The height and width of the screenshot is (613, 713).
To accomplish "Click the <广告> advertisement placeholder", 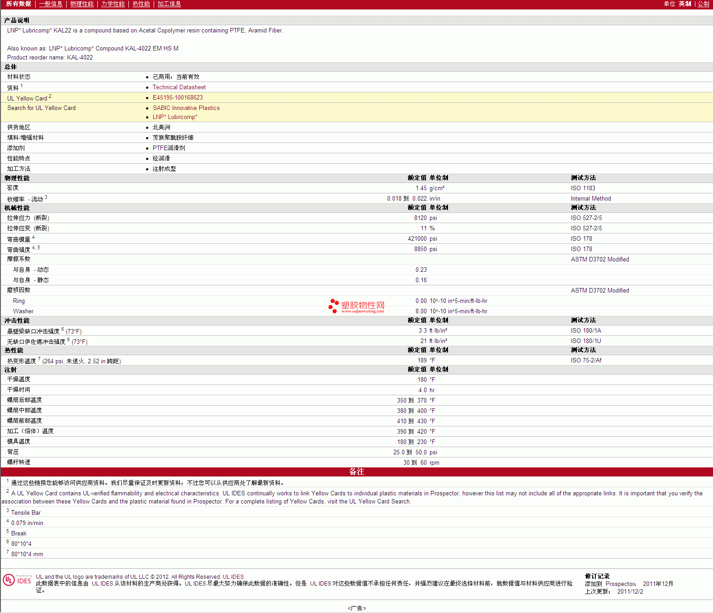I will 356,608.
